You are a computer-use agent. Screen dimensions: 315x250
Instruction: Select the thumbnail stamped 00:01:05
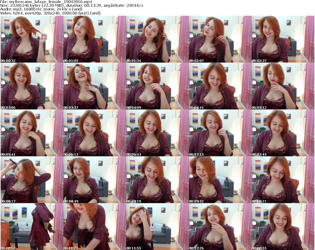click(95, 39)
